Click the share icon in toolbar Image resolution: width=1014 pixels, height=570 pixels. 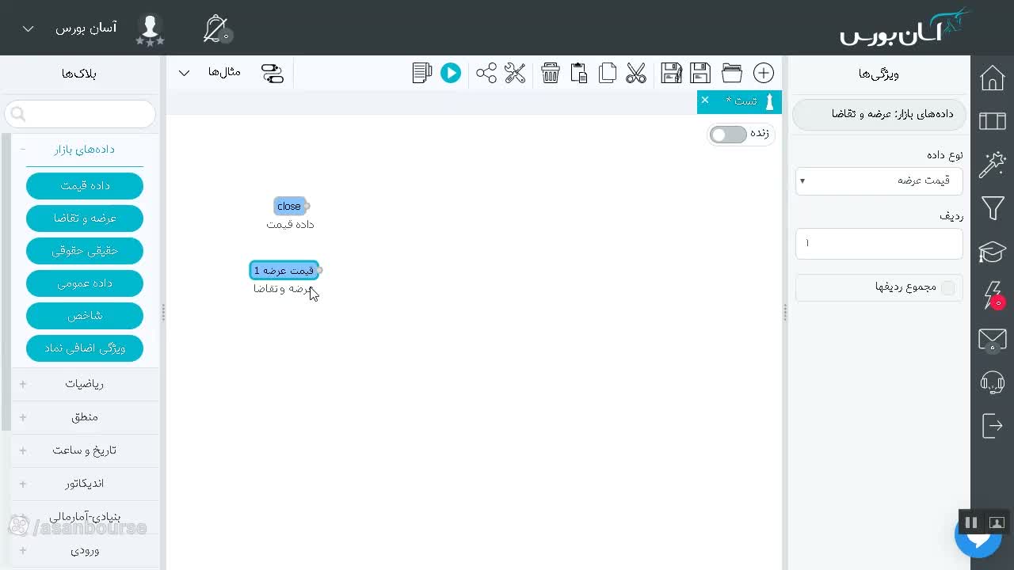click(486, 73)
